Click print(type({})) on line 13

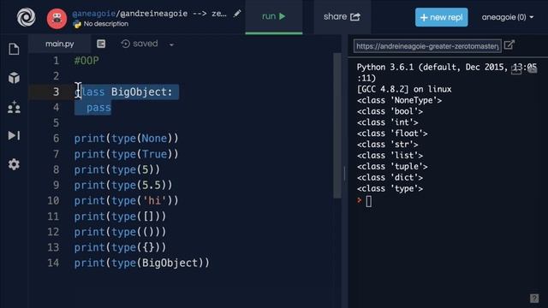[120, 247]
